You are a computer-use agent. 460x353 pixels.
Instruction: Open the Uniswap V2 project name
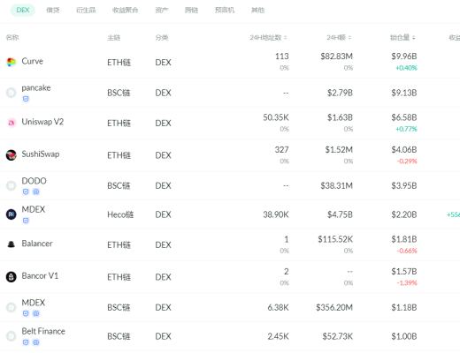point(42,122)
